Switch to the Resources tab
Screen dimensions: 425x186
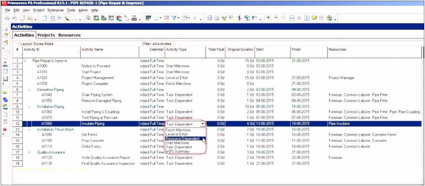(69, 35)
